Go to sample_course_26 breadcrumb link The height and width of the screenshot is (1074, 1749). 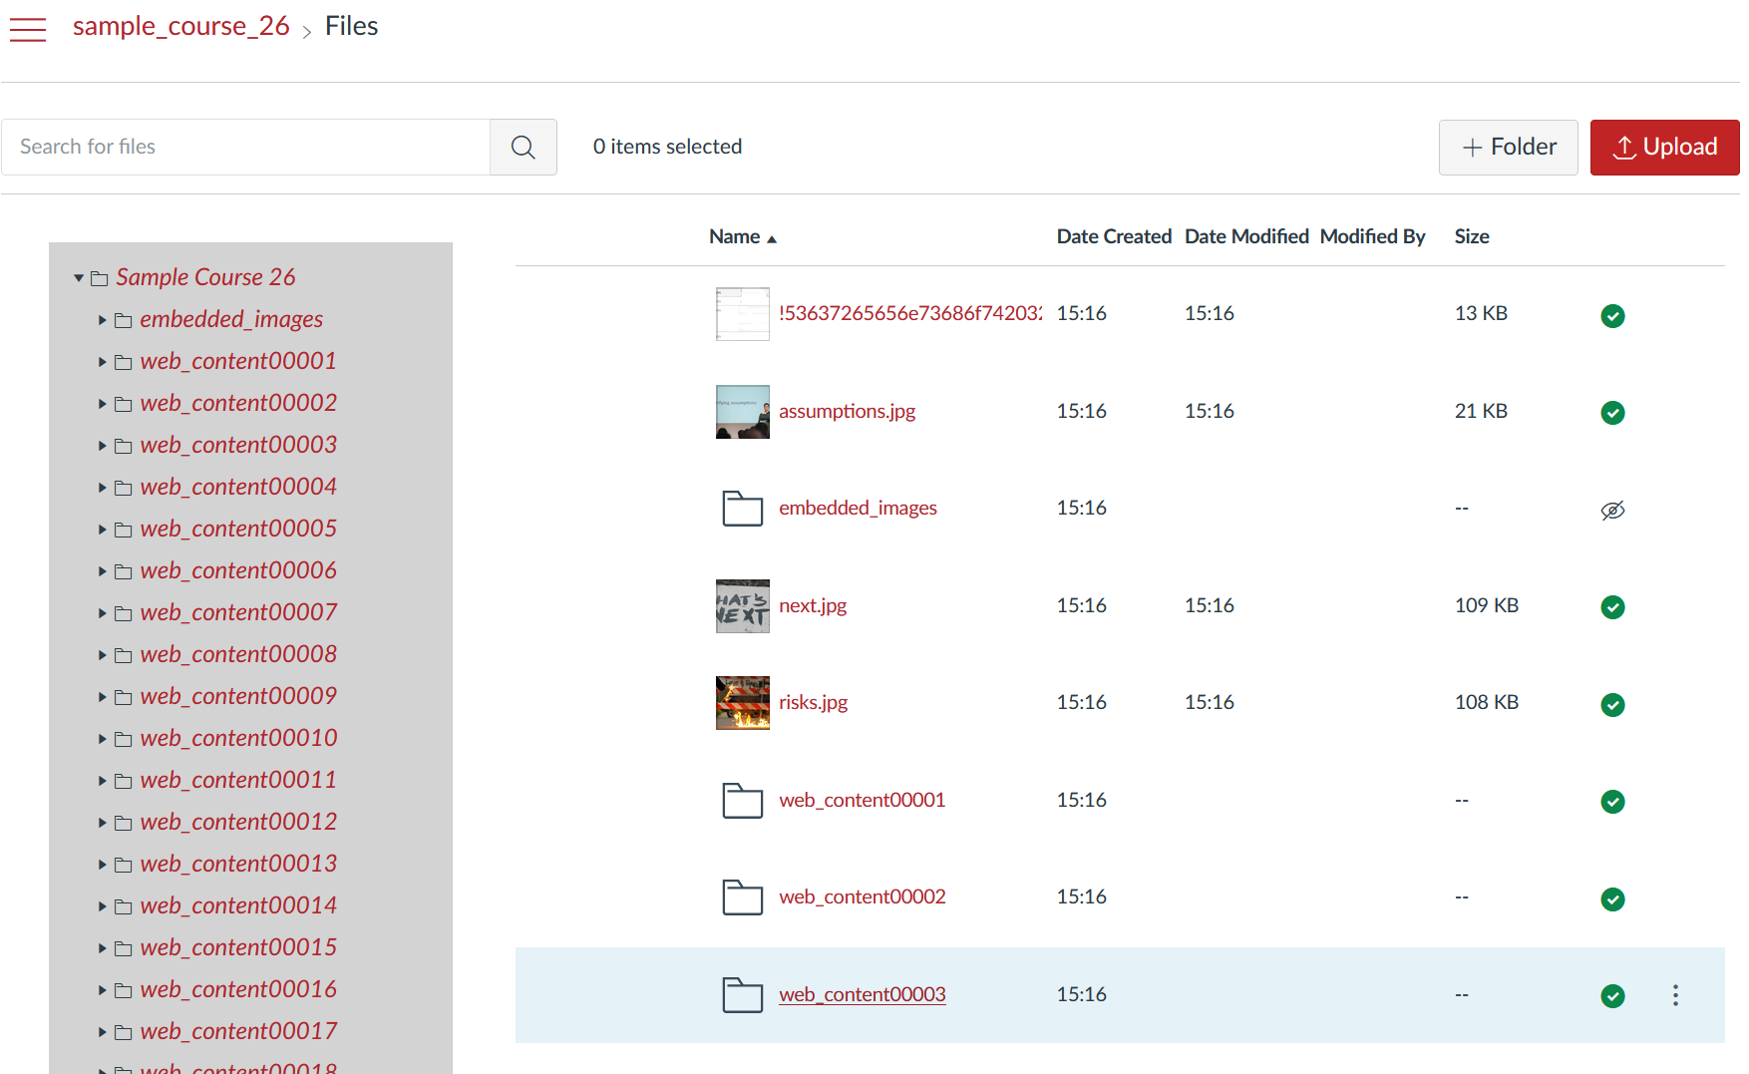(180, 26)
